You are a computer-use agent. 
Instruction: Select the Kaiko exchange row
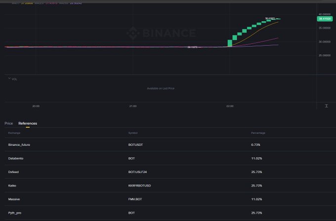(x=12, y=186)
